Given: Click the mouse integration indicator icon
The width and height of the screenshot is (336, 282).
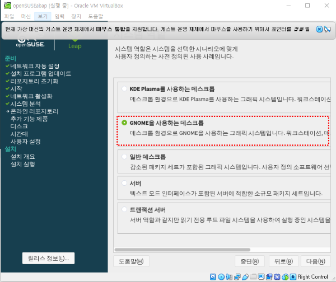Looking at the screenshot, I should click(285, 277).
